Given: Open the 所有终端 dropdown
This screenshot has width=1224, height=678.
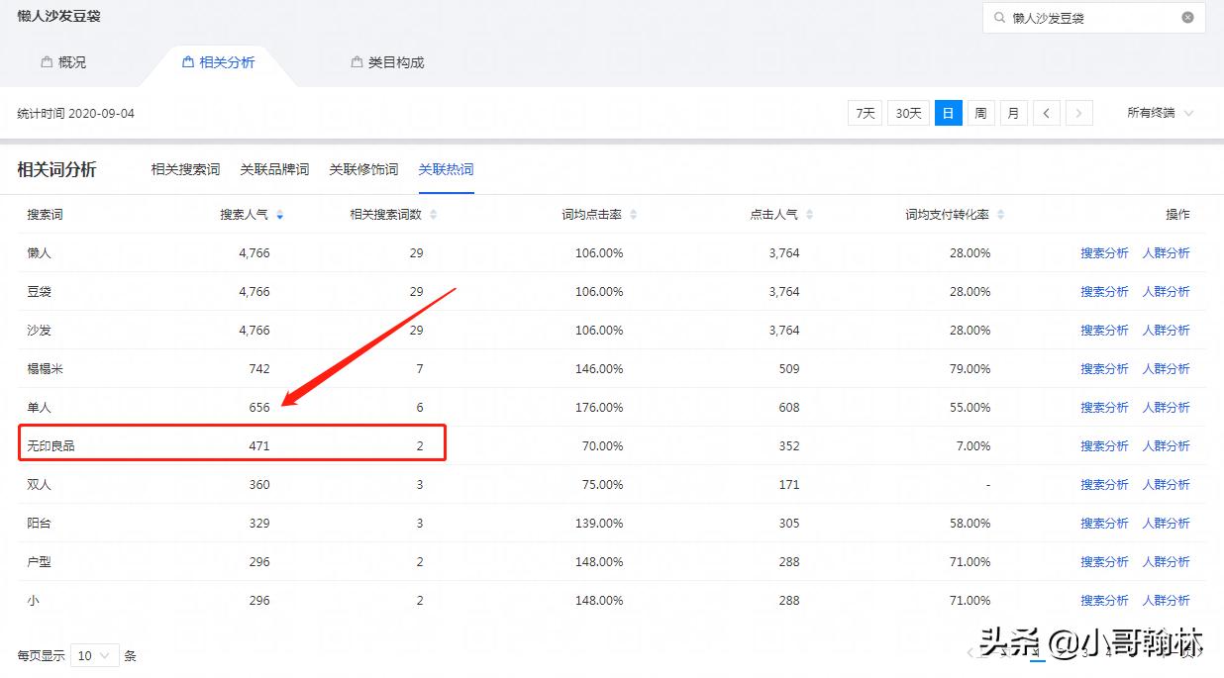Looking at the screenshot, I should (x=1159, y=113).
